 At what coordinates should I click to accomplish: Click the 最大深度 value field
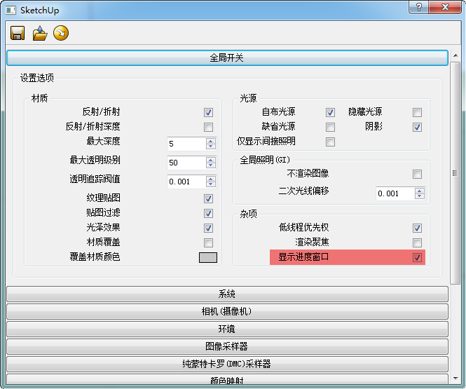pyautogui.click(x=186, y=144)
